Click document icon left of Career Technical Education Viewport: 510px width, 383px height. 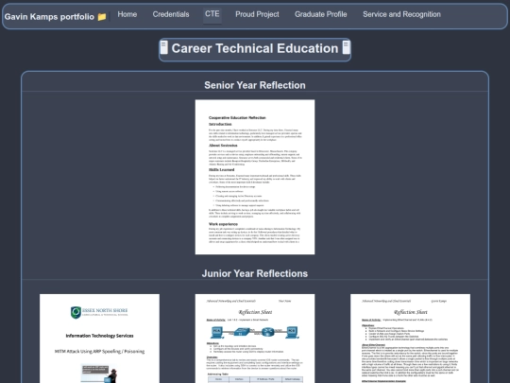pos(164,47)
